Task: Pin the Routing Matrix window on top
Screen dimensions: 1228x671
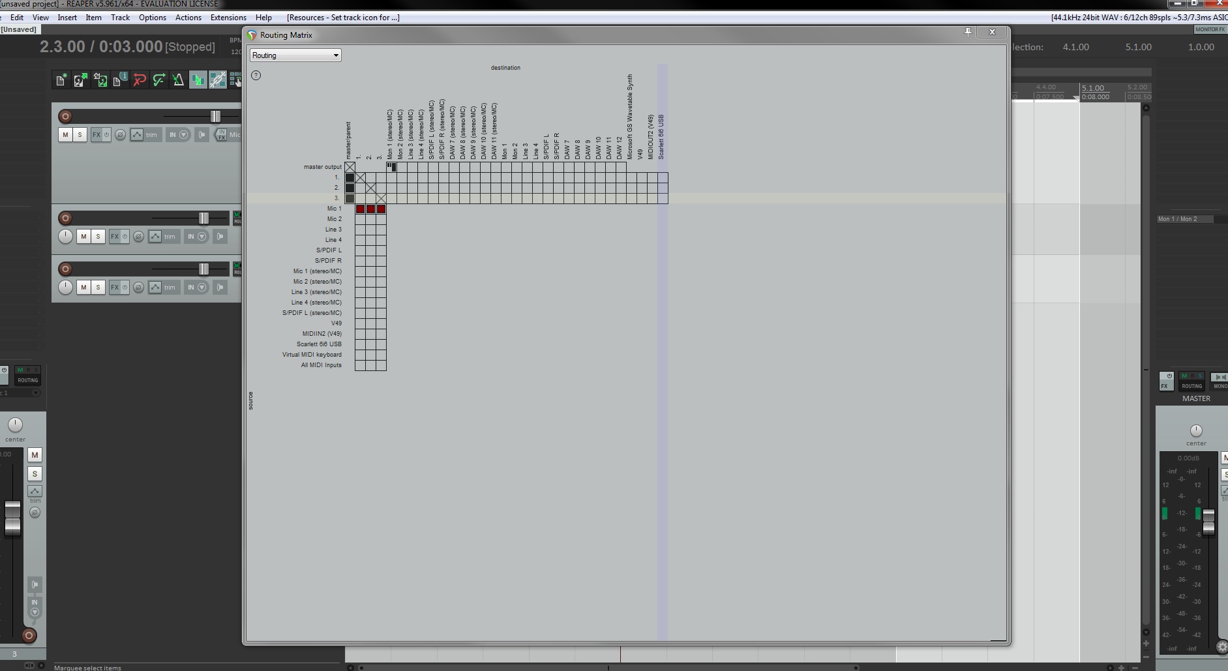Action: pos(968,32)
